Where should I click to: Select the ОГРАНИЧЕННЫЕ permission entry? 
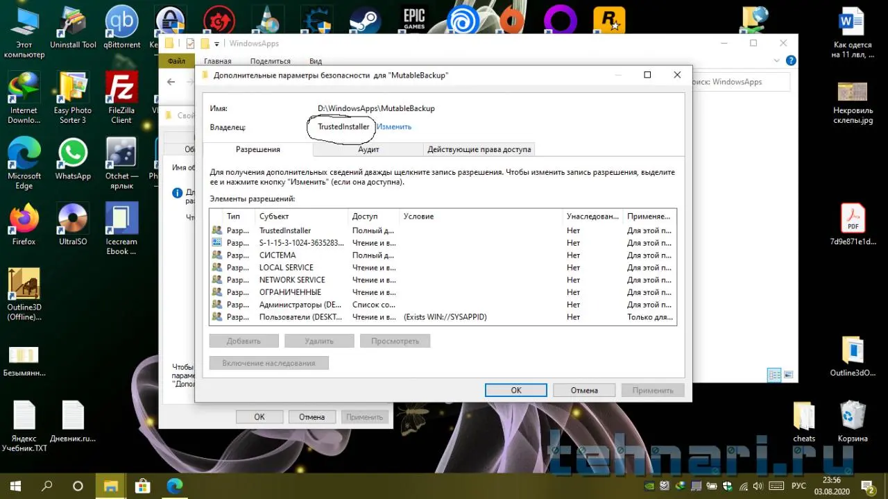point(443,292)
